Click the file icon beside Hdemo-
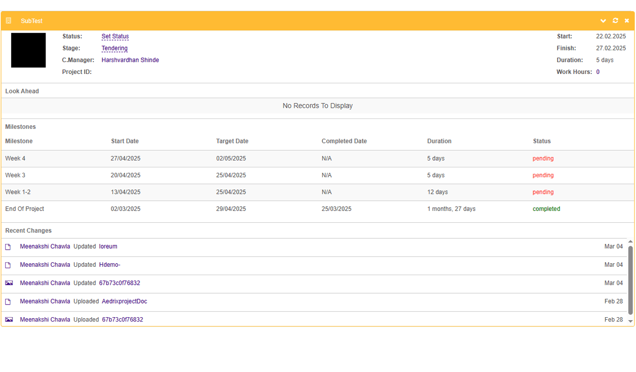This screenshot has width=636, height=372. tap(8, 265)
